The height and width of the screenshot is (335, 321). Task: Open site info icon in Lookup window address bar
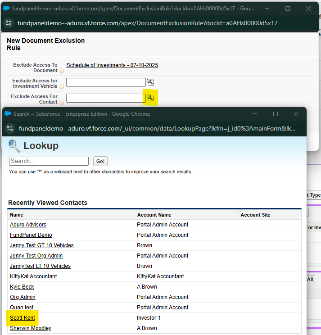pos(10,128)
